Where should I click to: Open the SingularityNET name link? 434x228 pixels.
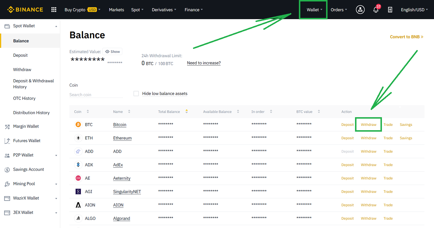pyautogui.click(x=127, y=192)
